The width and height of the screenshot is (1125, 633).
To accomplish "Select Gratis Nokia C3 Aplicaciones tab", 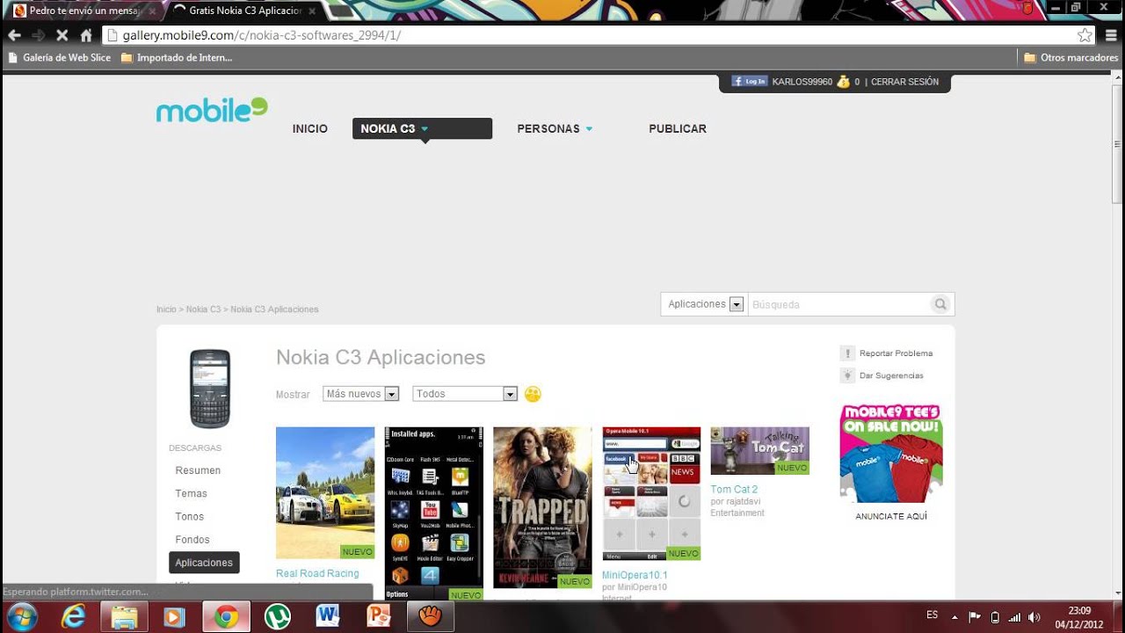I will click(x=244, y=11).
